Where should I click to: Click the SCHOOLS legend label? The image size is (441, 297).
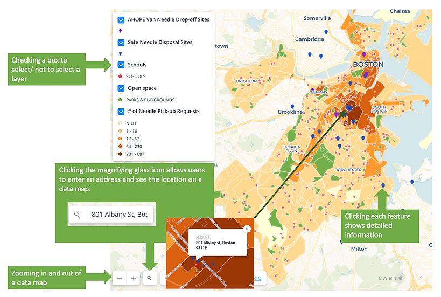136,77
